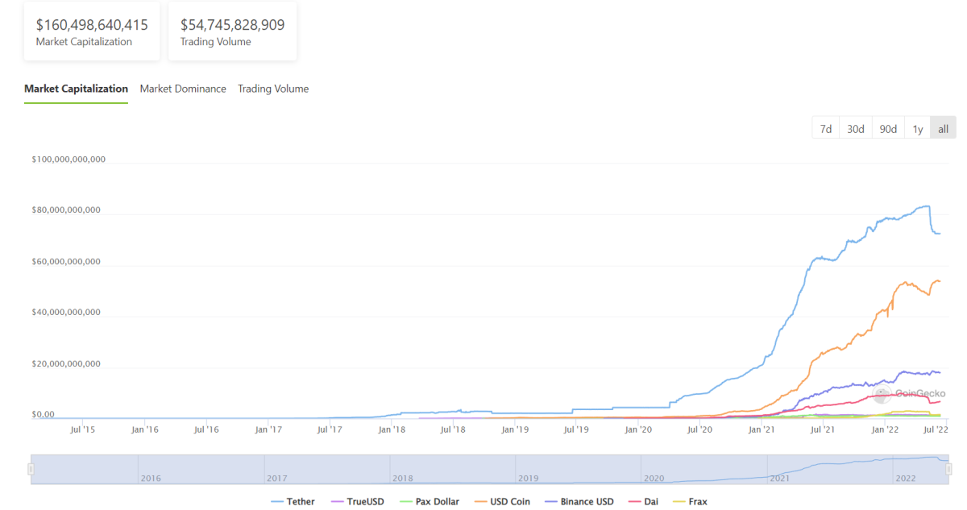967x510 pixels.
Task: Click the left handle of range navigator
Action: click(x=32, y=469)
